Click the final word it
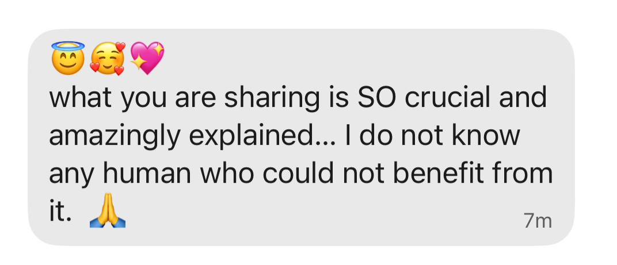617x265 pixels. click(x=59, y=212)
